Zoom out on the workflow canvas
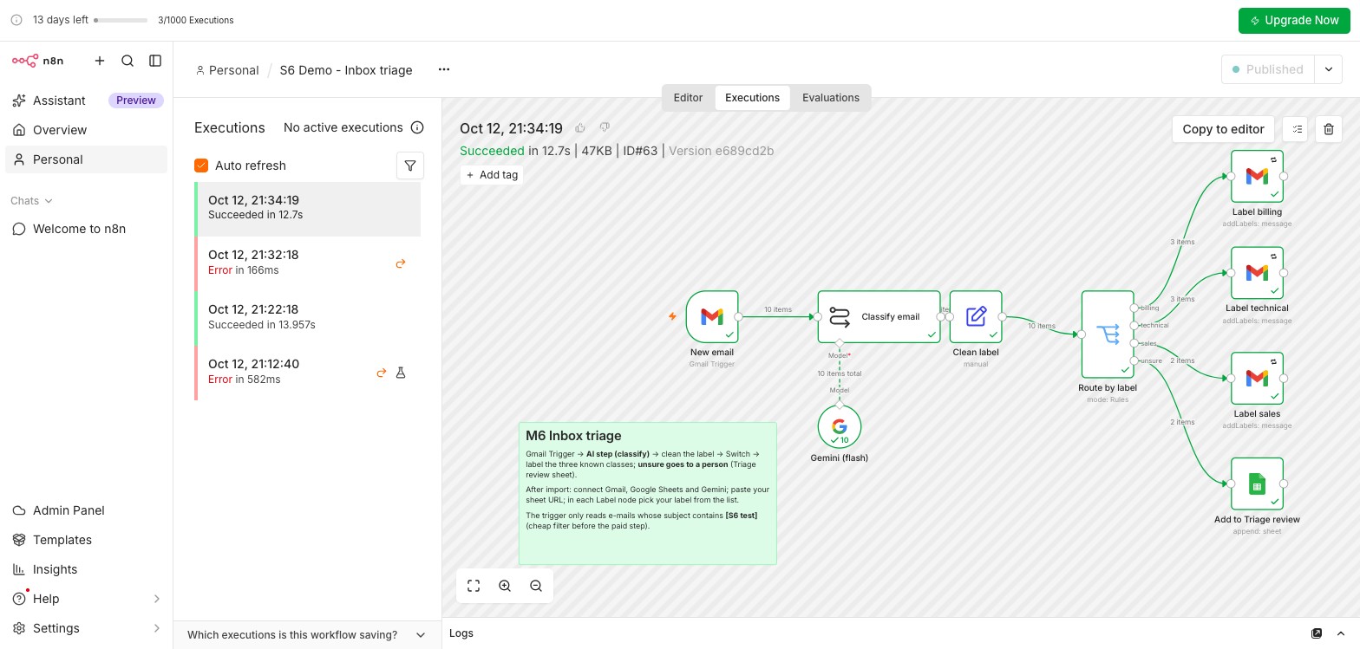Screen dimensions: 1360x649 (536, 586)
